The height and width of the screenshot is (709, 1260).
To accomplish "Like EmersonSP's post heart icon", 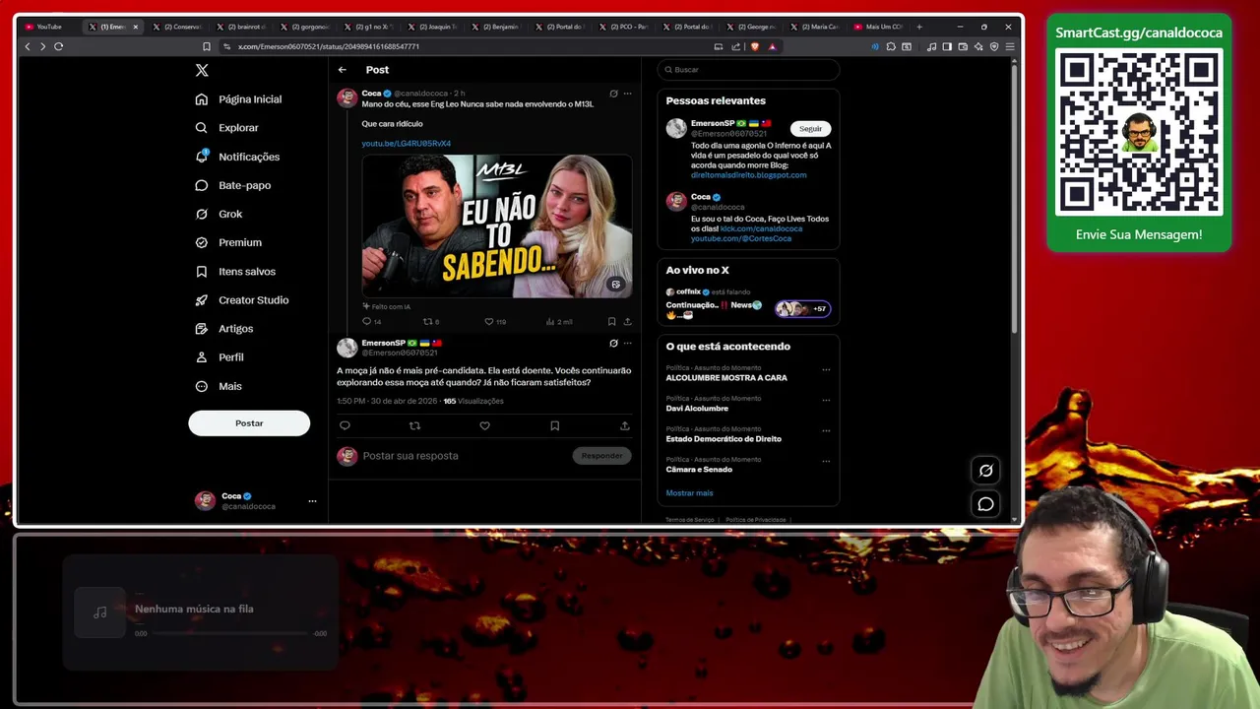I will point(484,425).
